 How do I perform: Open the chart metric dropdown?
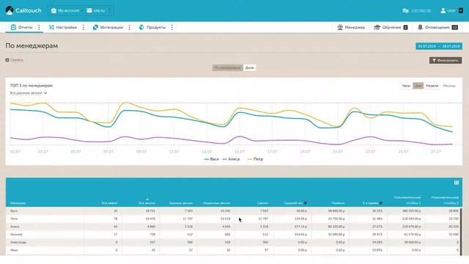(x=29, y=93)
